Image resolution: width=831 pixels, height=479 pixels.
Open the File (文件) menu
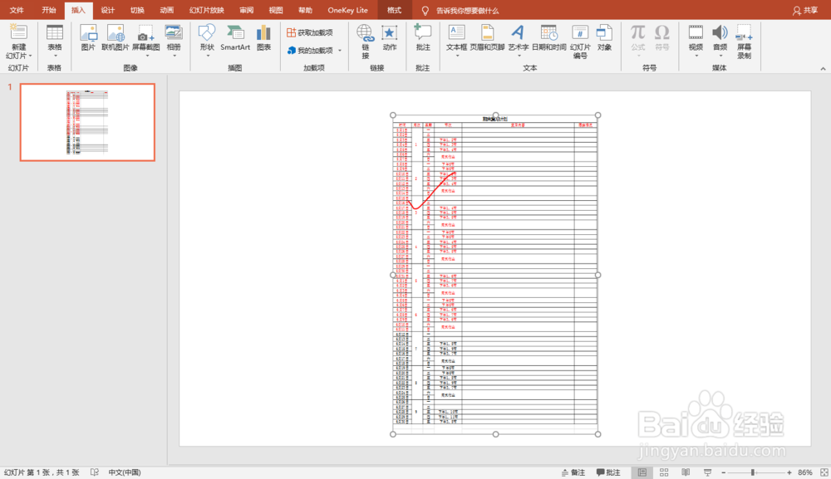point(17,10)
